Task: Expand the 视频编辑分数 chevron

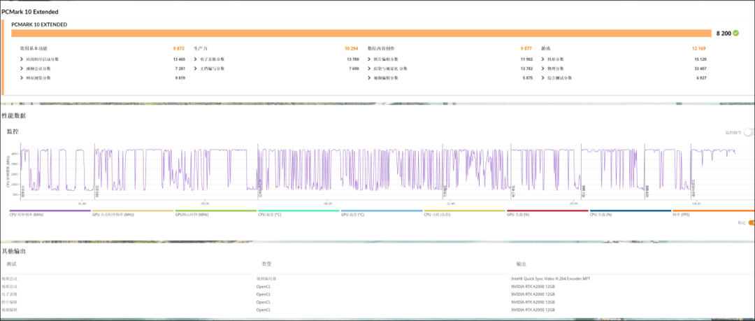Action: click(370, 78)
